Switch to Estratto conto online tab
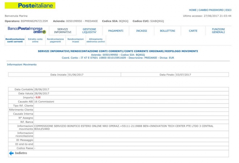This screenshot has height=163, width=239. 35,40
